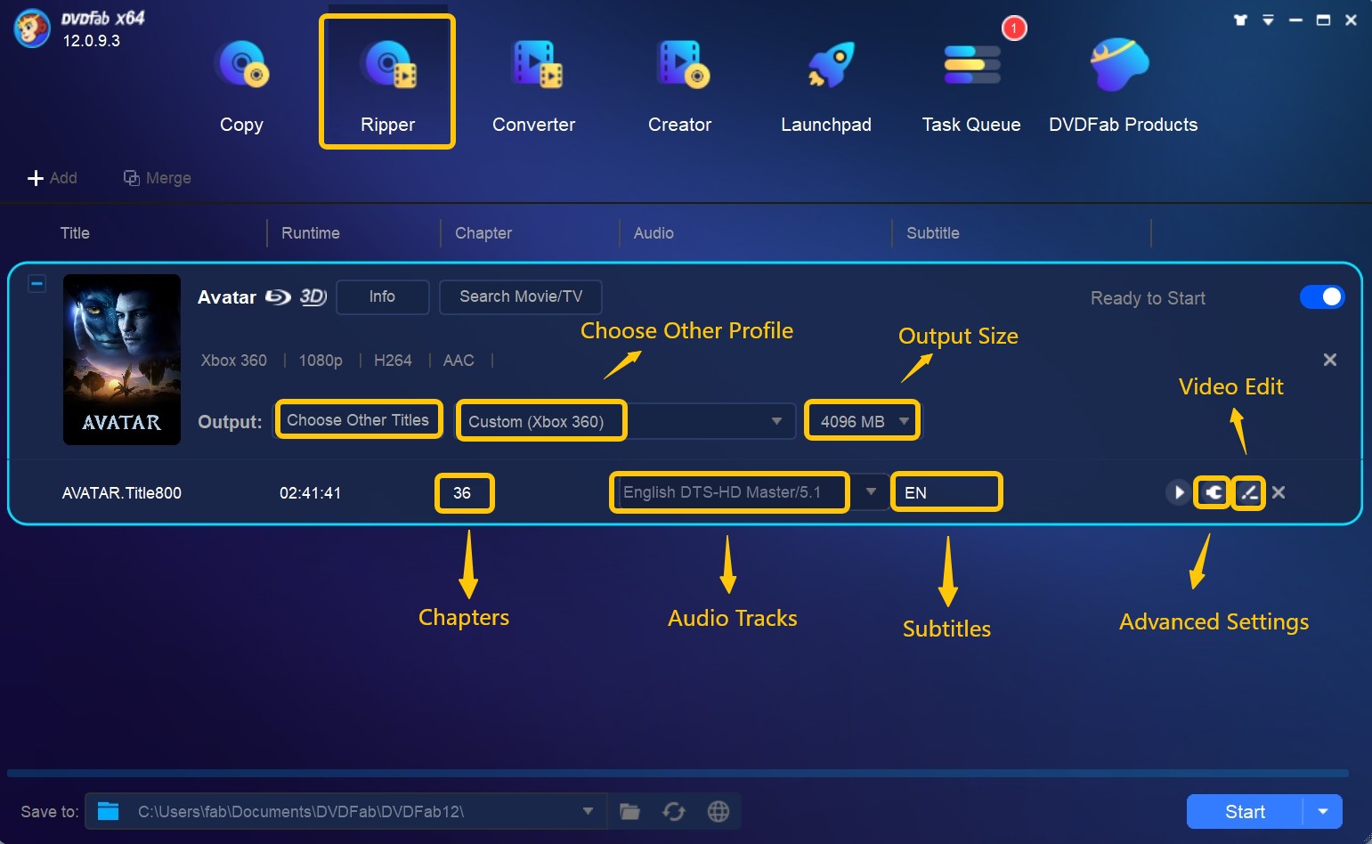Click the Task Queue red notification badge
Viewport: 1372px width, 844px height.
(x=1014, y=28)
